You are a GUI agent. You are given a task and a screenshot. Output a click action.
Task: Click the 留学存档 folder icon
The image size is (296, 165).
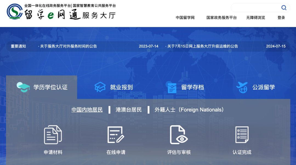172,88
